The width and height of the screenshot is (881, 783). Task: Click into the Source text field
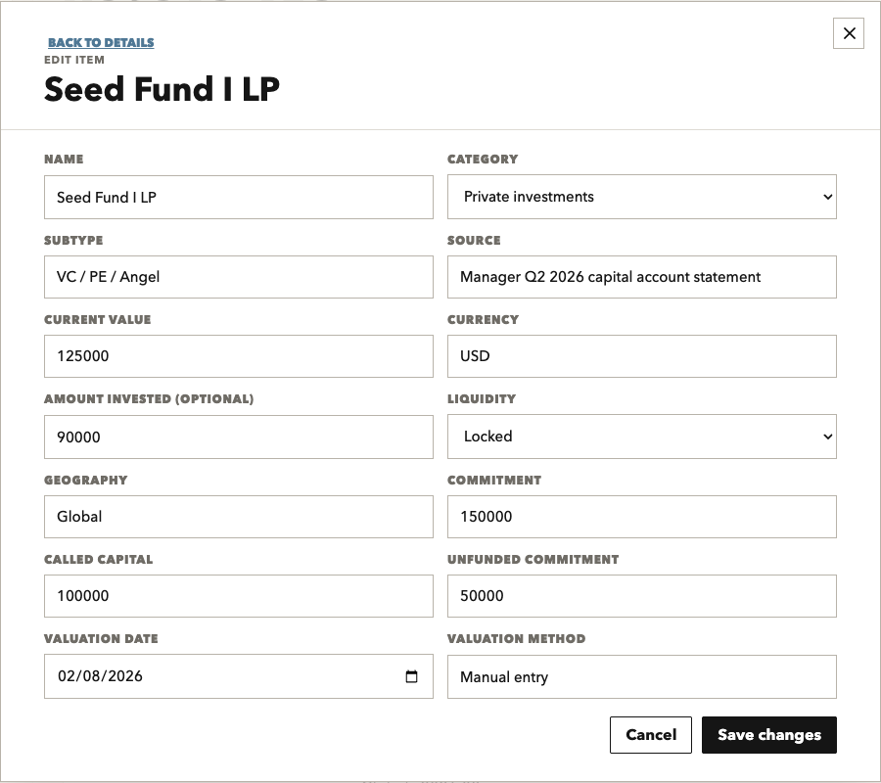(641, 277)
